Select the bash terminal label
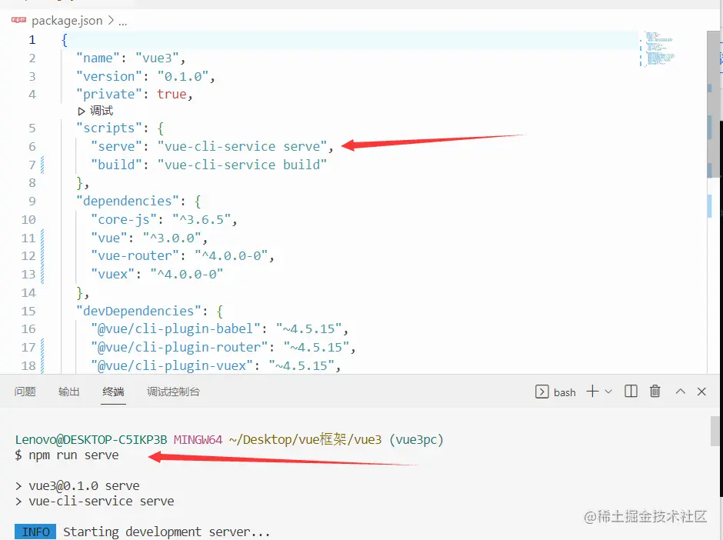This screenshot has height=540, width=723. [565, 392]
